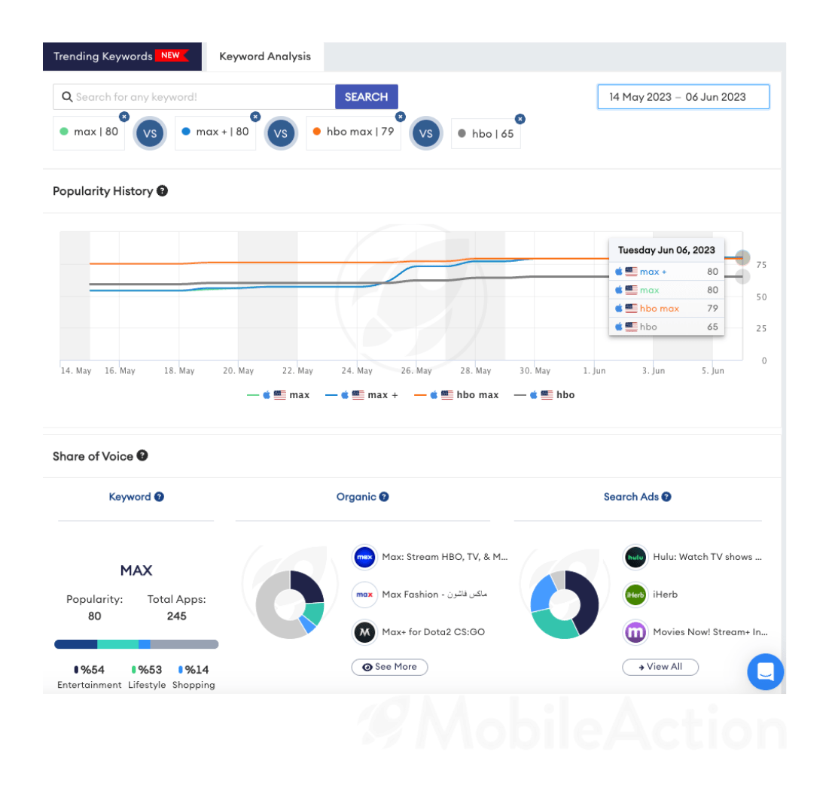This screenshot has width=829, height=794.
Task: Remove the 'max' keyword chip
Action: 124,117
